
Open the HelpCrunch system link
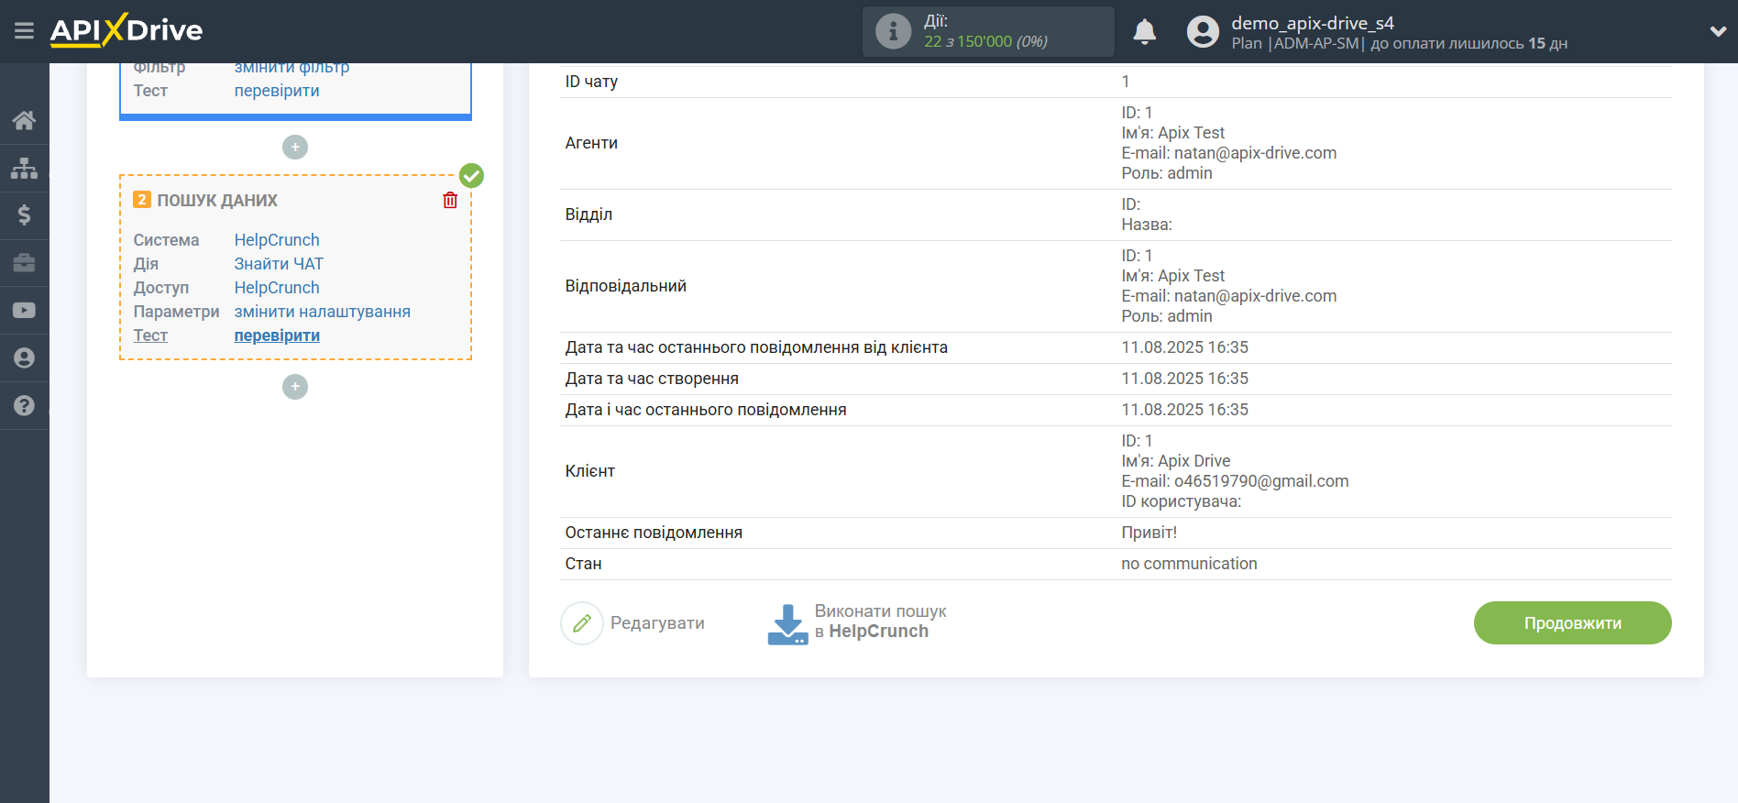[277, 240]
